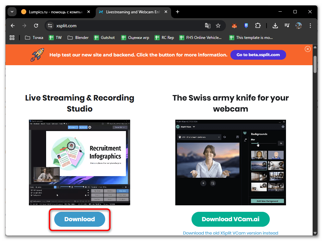The image size is (323, 241).
Task: Open the Bitwarden shield extension
Action: click(246, 26)
